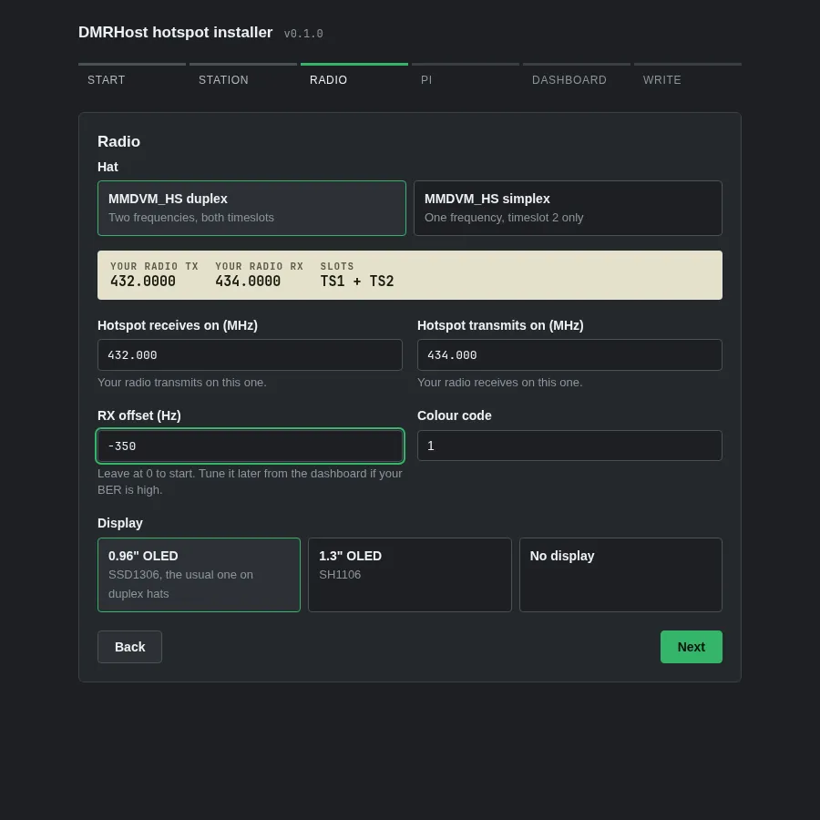Choose the MMDVM_HS simplex hat option
The width and height of the screenshot is (820, 820).
coord(568,208)
